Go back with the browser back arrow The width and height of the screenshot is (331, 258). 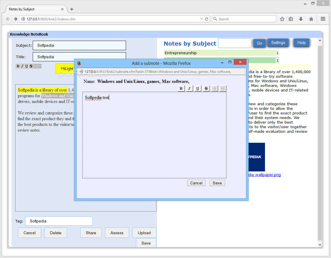point(8,19)
